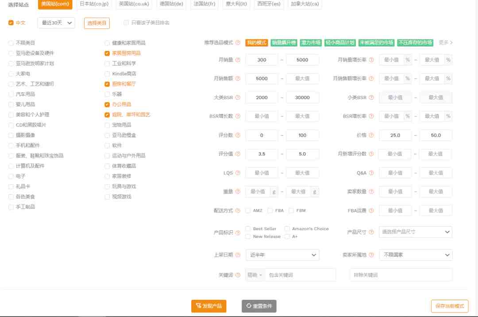
Task: Click the 评分数 help icon
Action: [x=238, y=135]
